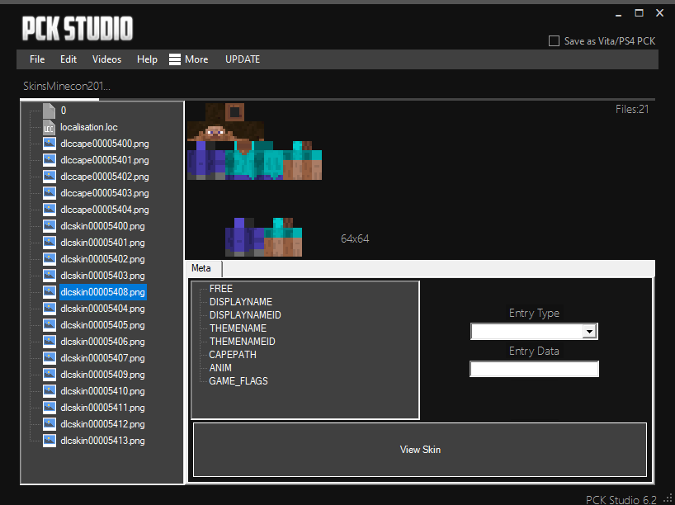Click the UPDATE menu item

click(x=243, y=59)
